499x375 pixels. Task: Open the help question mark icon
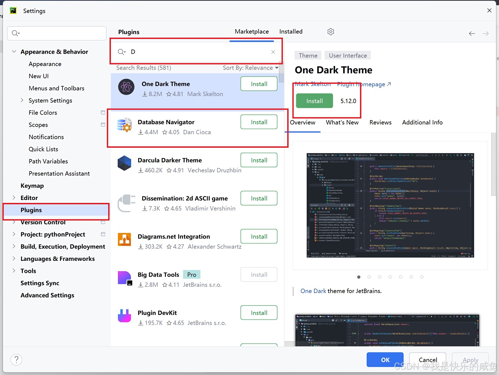click(16, 360)
